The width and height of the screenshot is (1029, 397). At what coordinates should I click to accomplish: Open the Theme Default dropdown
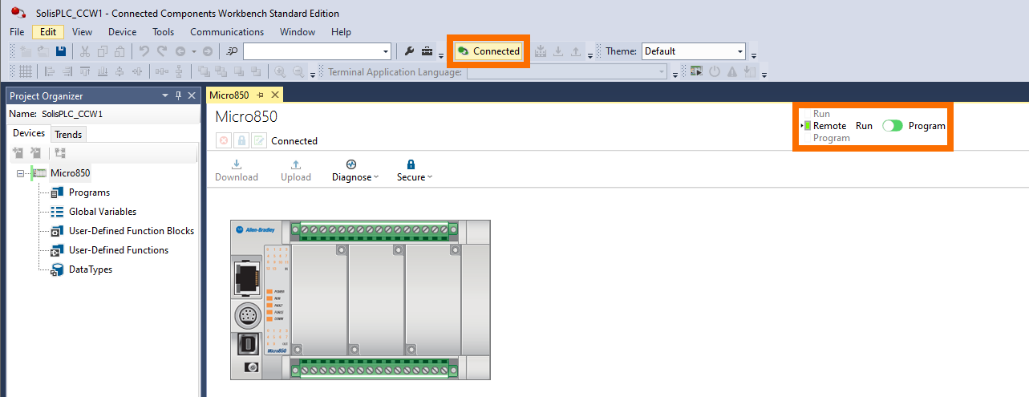pos(739,51)
